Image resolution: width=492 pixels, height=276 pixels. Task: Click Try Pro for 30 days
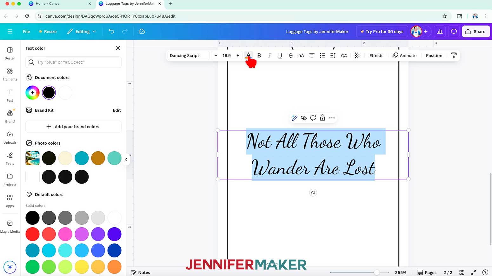[x=382, y=31]
